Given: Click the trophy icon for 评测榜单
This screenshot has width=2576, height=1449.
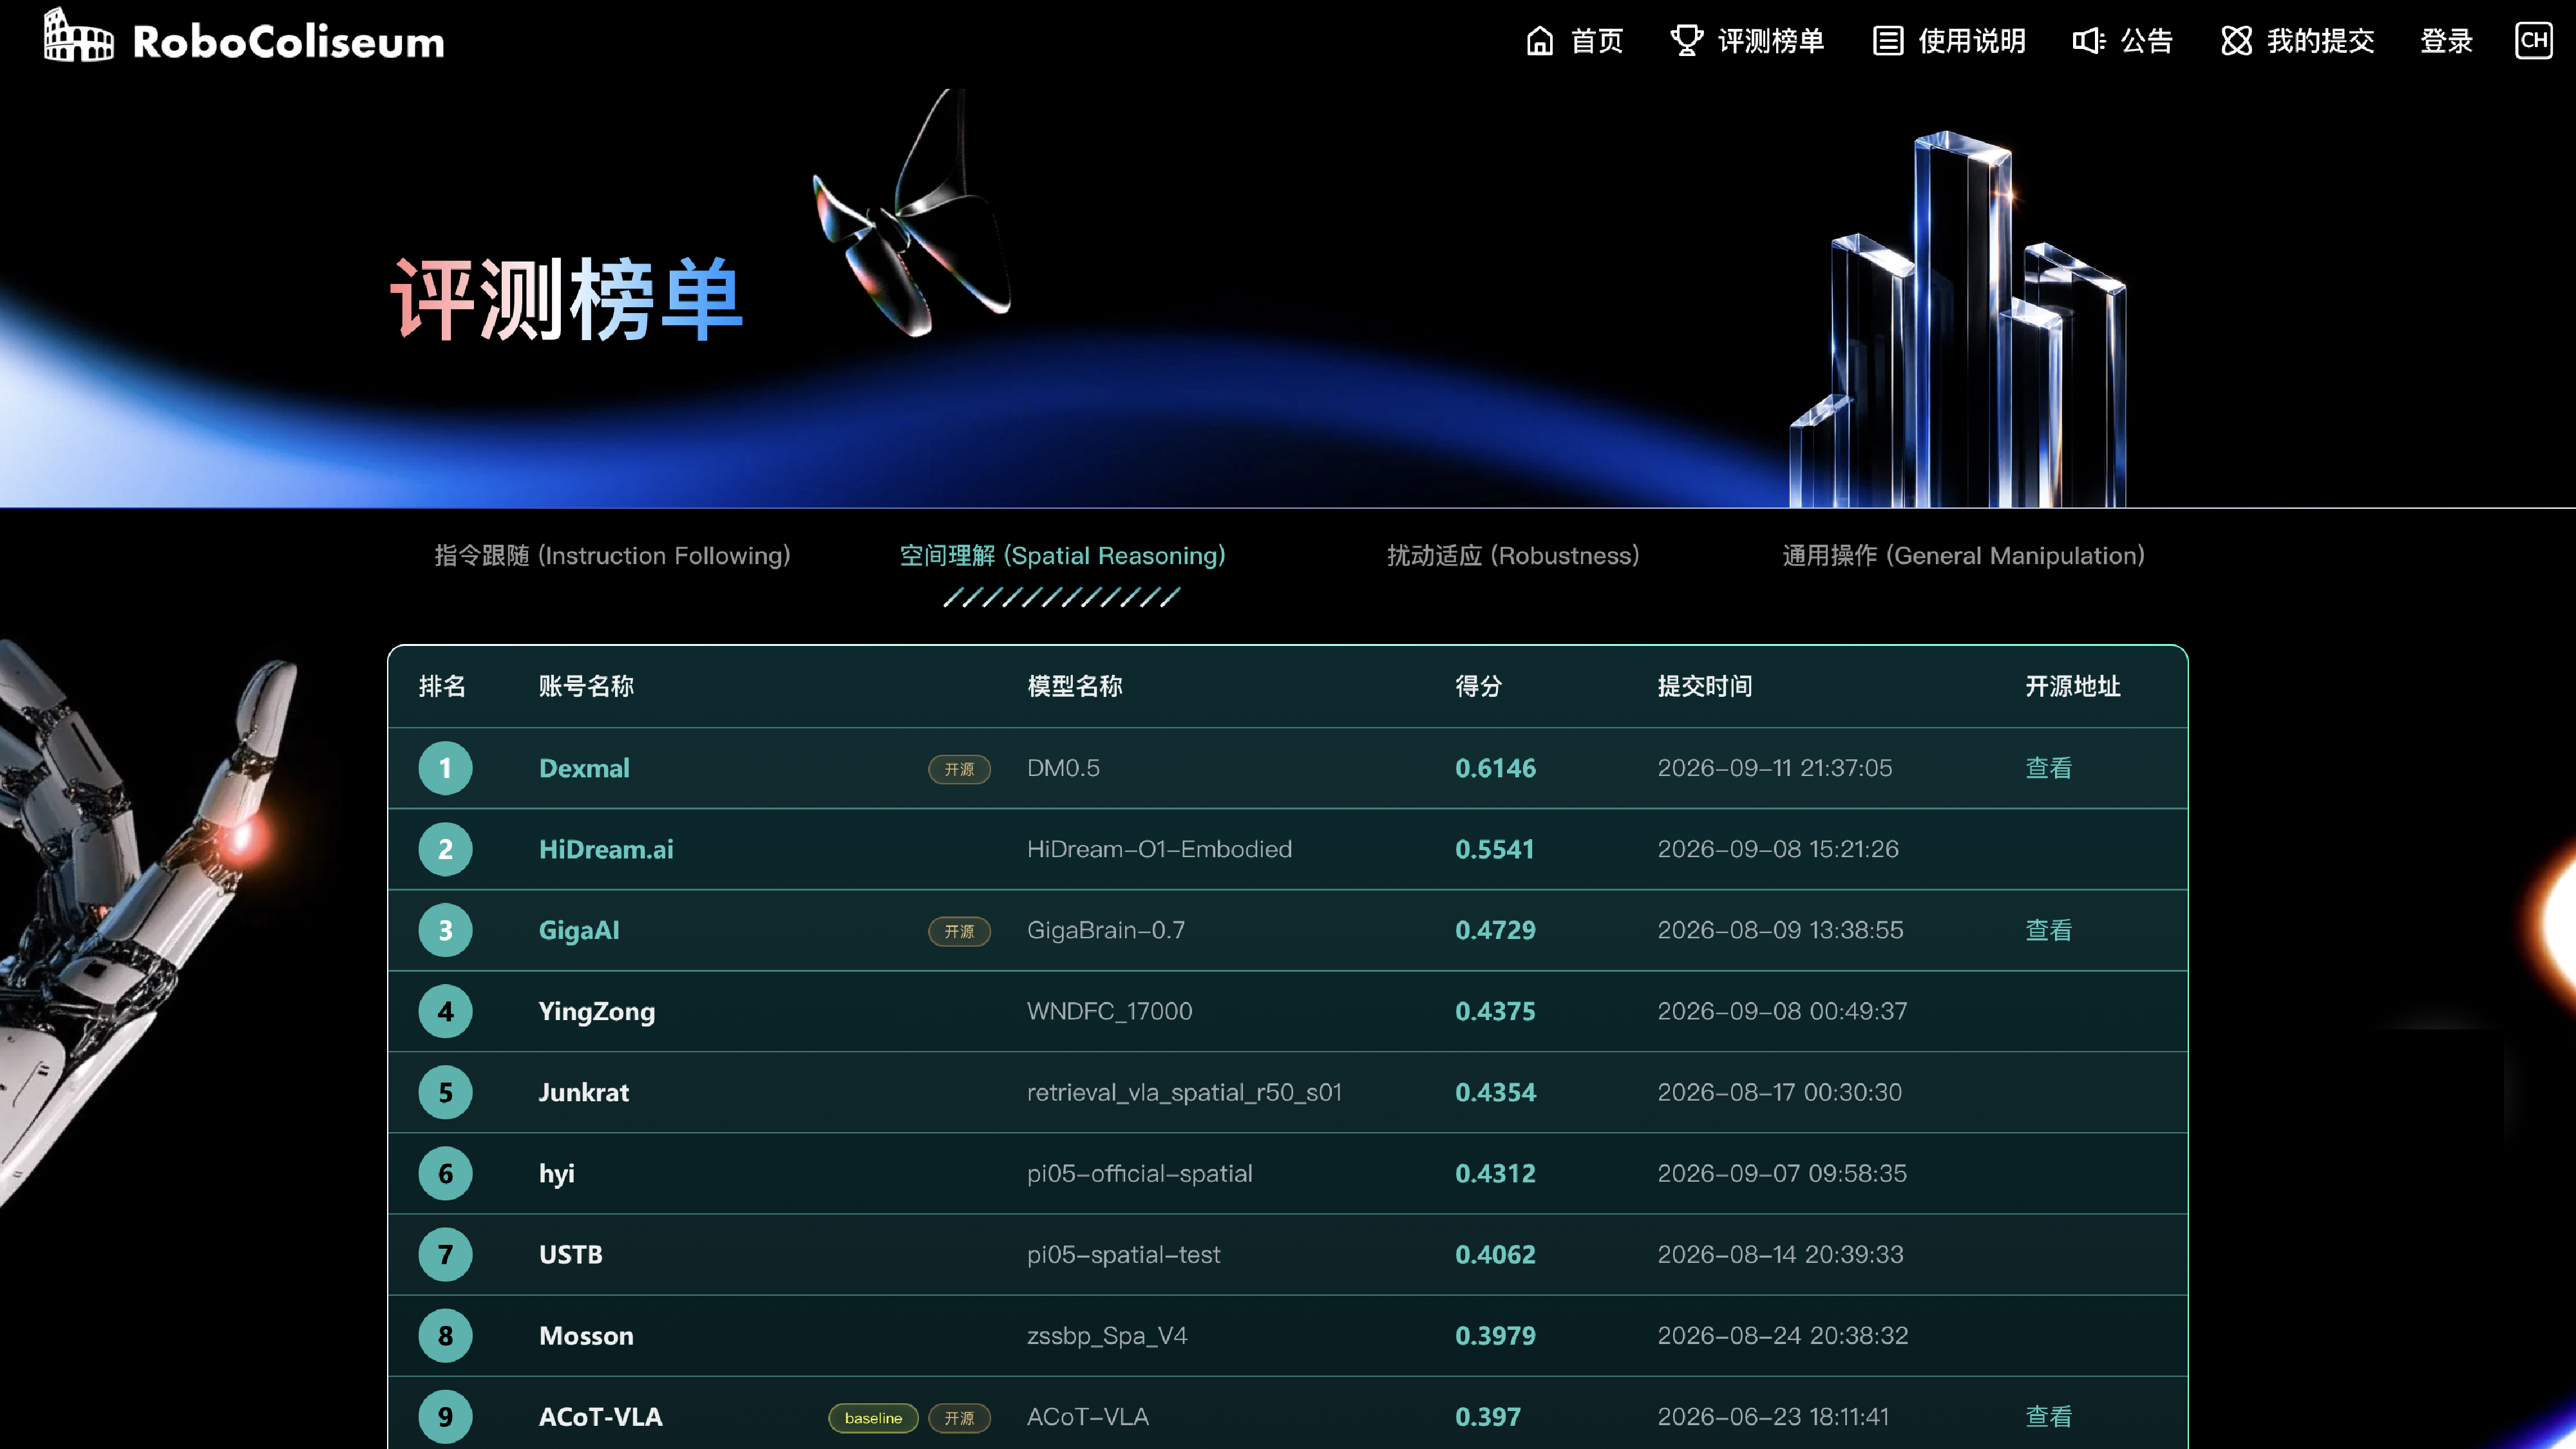Looking at the screenshot, I should tap(1686, 41).
